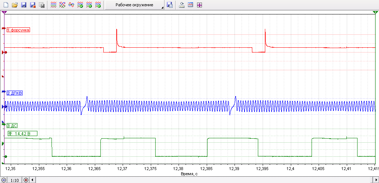Select the green cursor 2 marker at top right
379x183 pixels.
click(x=375, y=12)
